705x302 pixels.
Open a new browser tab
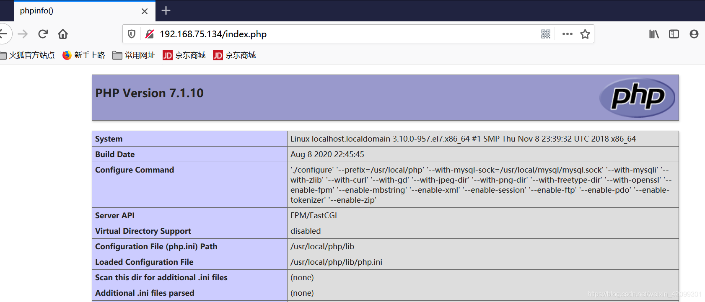[166, 10]
